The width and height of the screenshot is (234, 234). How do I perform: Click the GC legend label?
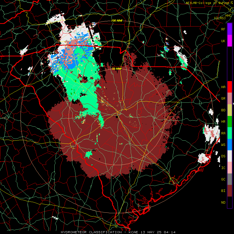(x=223, y=179)
